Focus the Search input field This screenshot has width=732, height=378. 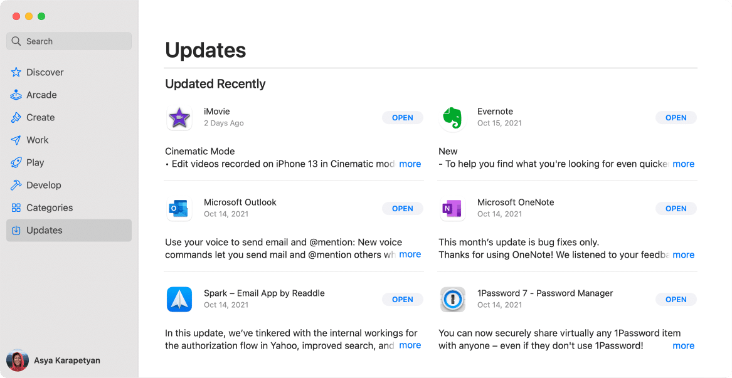75,41
